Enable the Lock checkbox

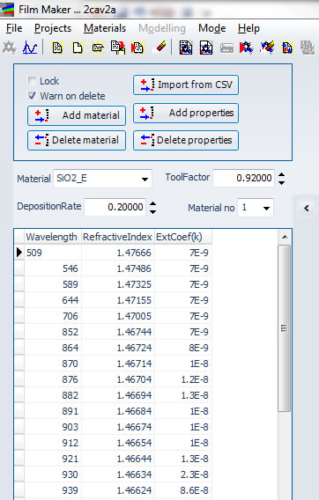coord(32,81)
